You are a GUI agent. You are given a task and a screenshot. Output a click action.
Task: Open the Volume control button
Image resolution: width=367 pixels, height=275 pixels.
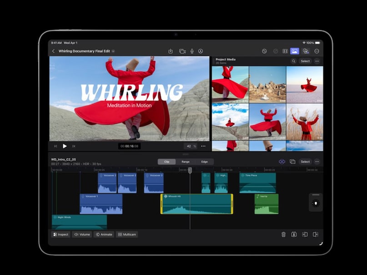point(82,235)
